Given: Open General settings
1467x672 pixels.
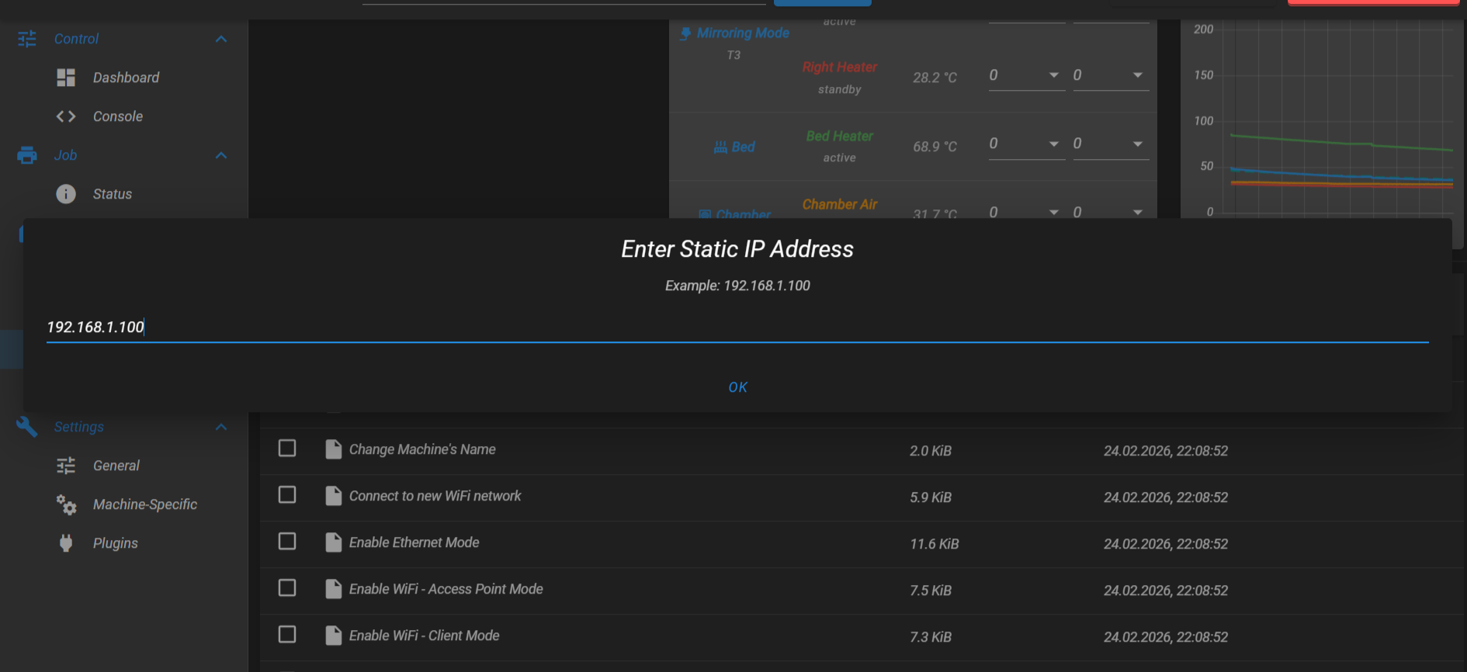Looking at the screenshot, I should (x=116, y=466).
